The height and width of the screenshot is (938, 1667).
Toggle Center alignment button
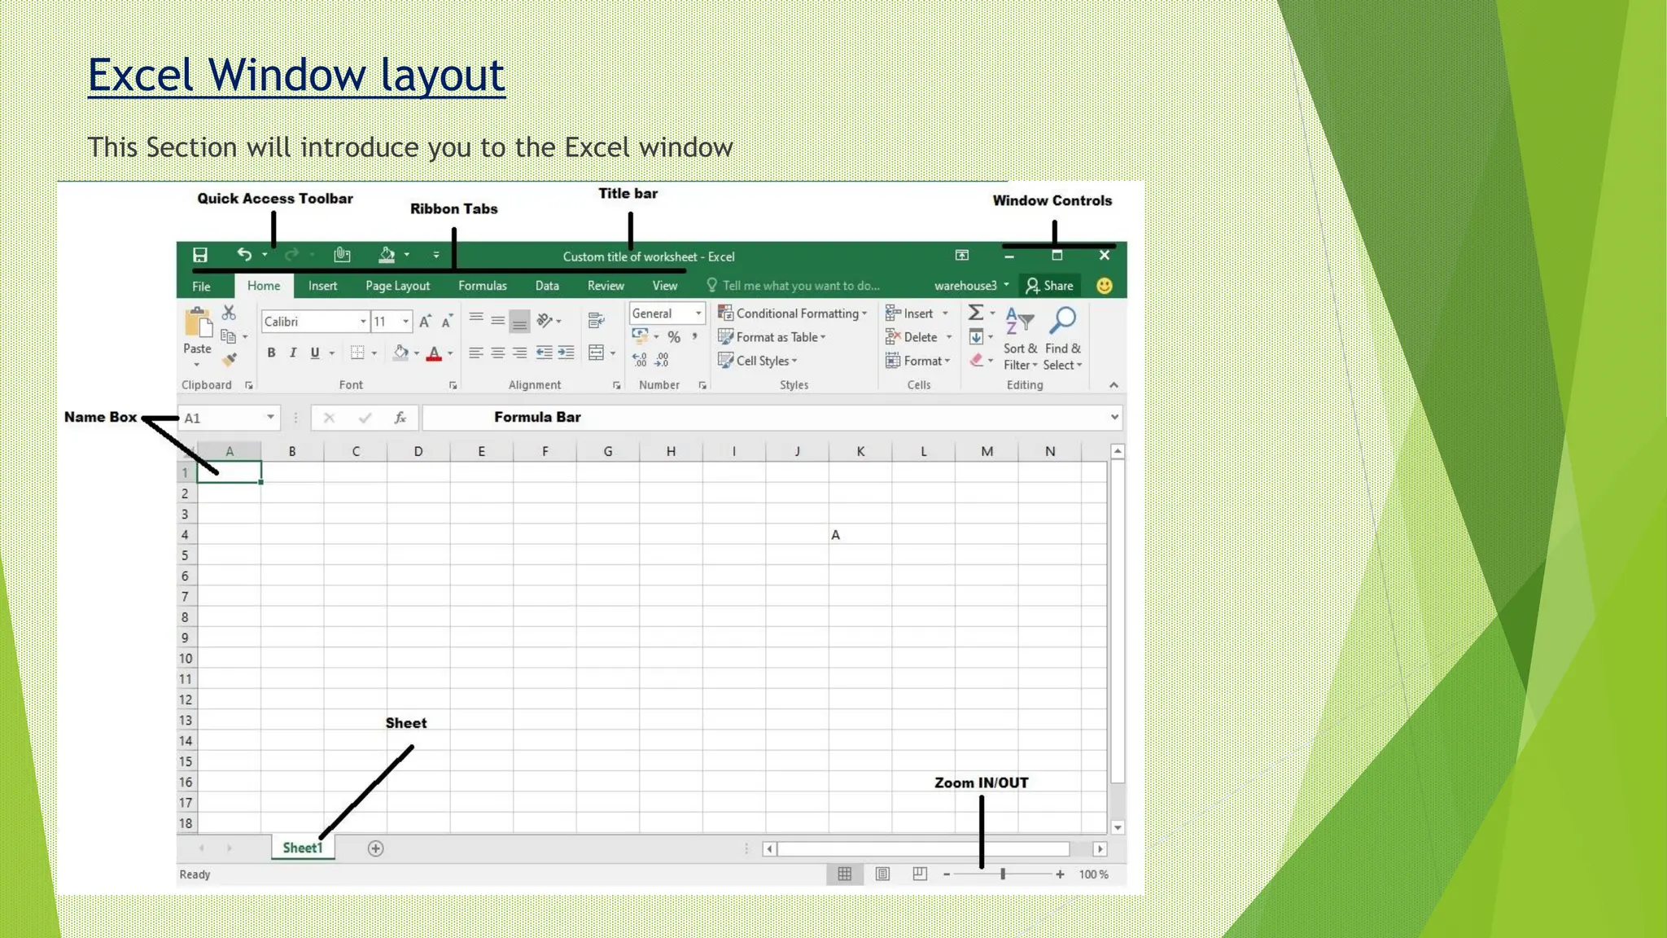(497, 353)
